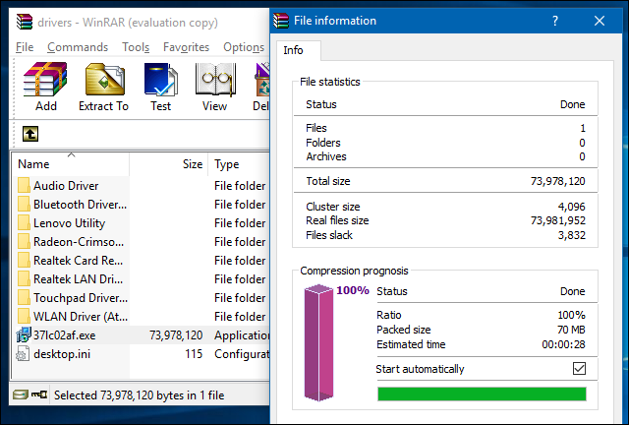Open the Commands menu
Image resolution: width=629 pixels, height=425 pixels.
tap(78, 47)
